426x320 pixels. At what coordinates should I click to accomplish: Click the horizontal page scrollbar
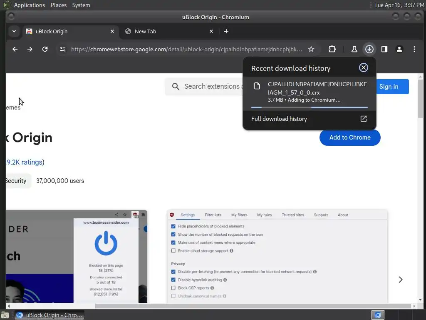click(x=253, y=306)
